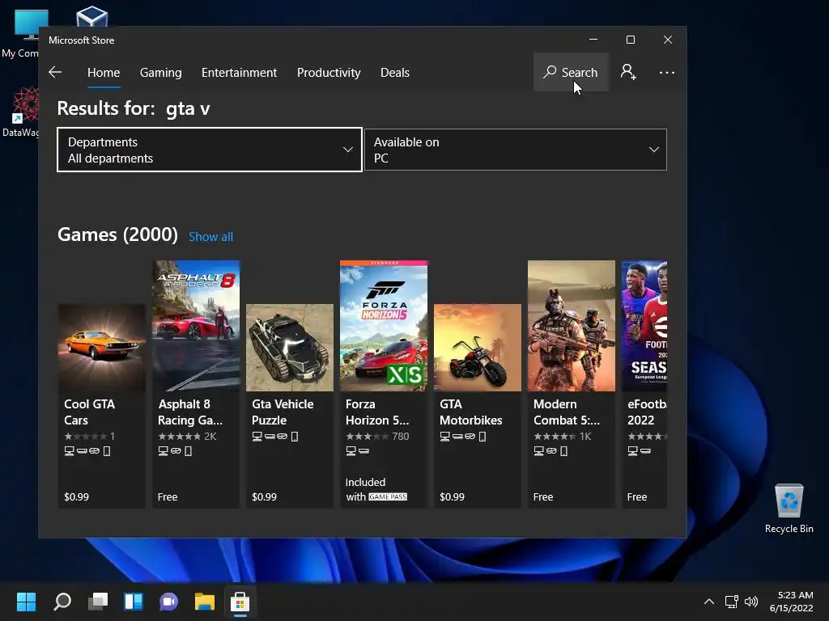Open taskbar Search magnifier
This screenshot has height=621, width=829.
pos(62,602)
